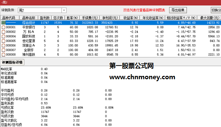Screen dimensions: 221x127
Task: Click stock code 000002
Action: pos(11,32)
